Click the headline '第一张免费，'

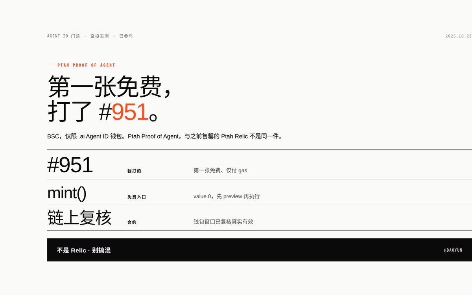pyautogui.click(x=110, y=87)
